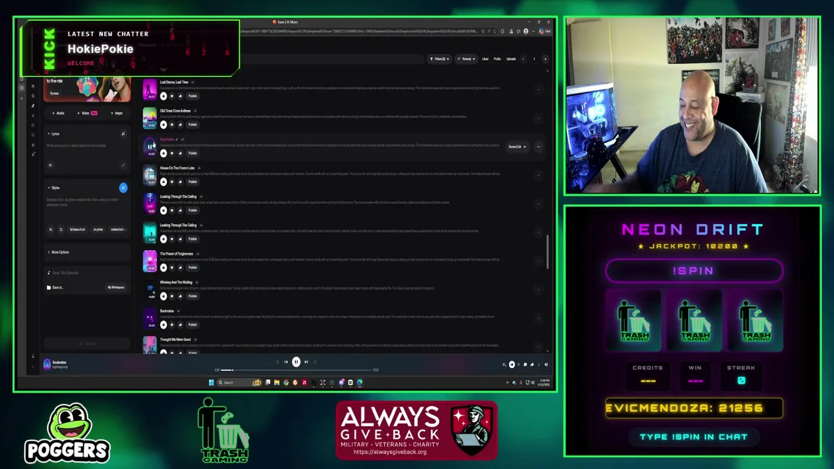Image resolution: width=834 pixels, height=469 pixels.
Task: Go to previous page of songs
Action: pos(523,59)
